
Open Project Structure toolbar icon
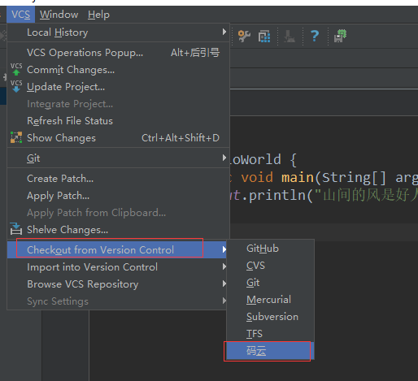[x=264, y=37]
